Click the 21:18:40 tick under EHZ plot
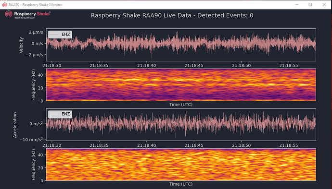The width and height of the screenshot is (332, 189). coord(147,65)
